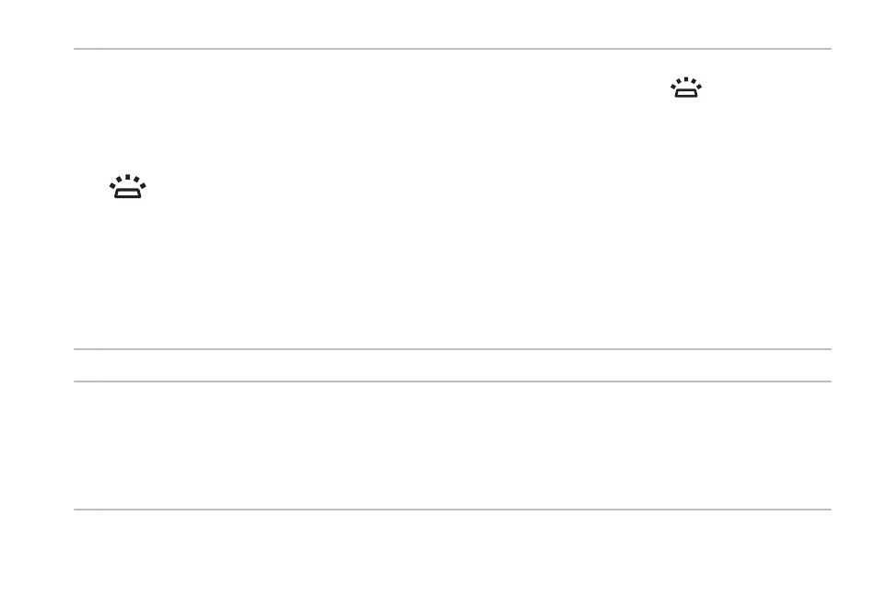Click the key base of the larger backlight icon
875x610 pixels.
[128, 194]
